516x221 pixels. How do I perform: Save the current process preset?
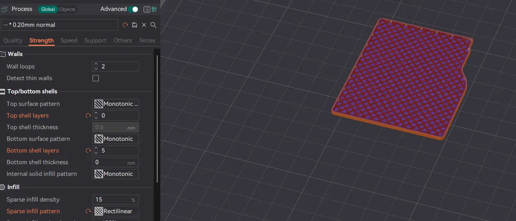pyautogui.click(x=135, y=25)
